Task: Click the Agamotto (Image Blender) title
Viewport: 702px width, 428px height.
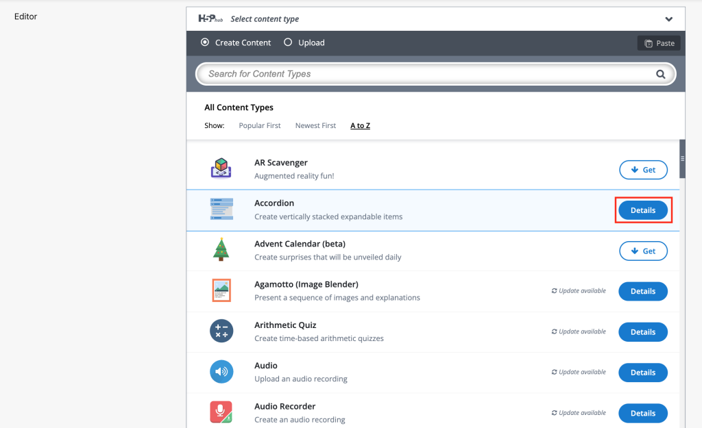Action: pyautogui.click(x=306, y=284)
